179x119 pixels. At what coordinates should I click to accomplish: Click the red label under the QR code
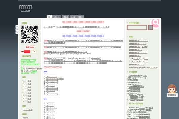click(x=30, y=47)
